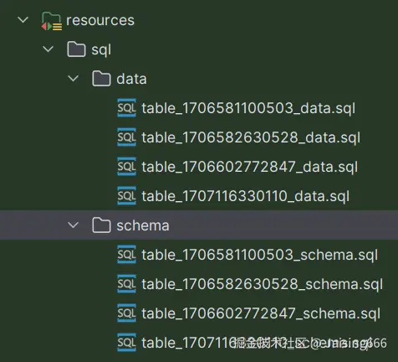The width and height of the screenshot is (398, 362).
Task: Click SQL icon of table_1707116330110_data.sql
Action: pos(127,196)
